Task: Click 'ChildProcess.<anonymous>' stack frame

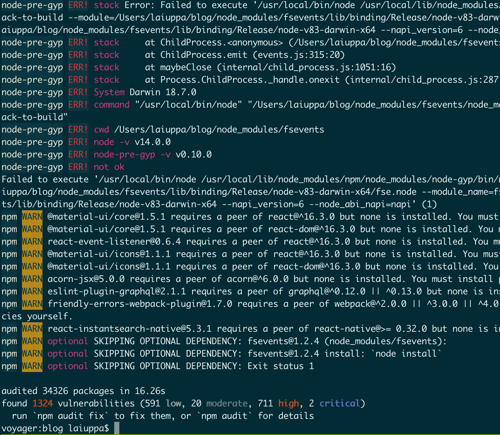Action: pyautogui.click(x=222, y=42)
